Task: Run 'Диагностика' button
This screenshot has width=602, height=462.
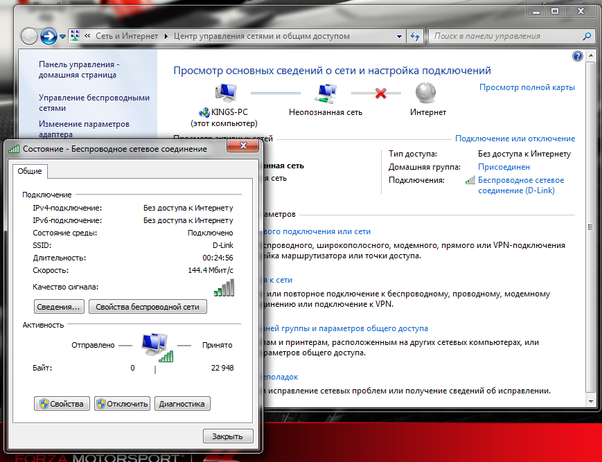Action: 182,404
